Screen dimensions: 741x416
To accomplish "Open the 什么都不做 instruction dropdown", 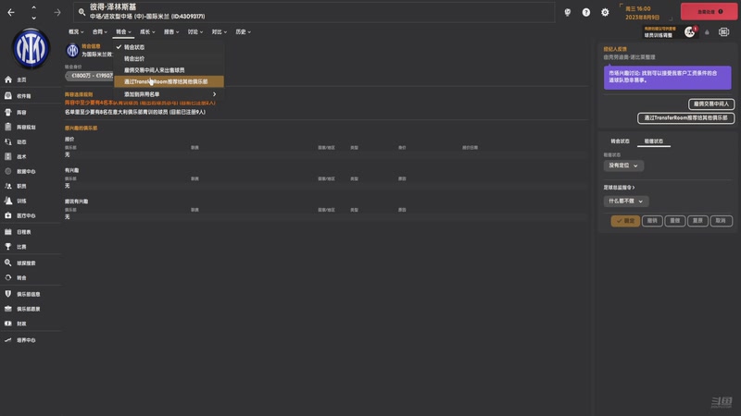I will pos(626,201).
